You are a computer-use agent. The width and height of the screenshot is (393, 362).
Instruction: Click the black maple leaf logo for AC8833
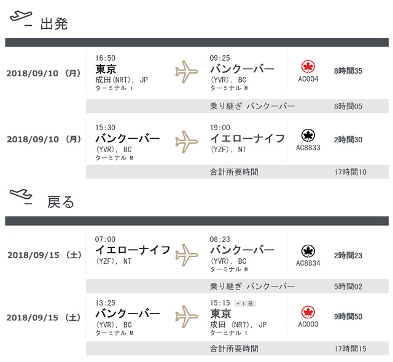(x=308, y=136)
